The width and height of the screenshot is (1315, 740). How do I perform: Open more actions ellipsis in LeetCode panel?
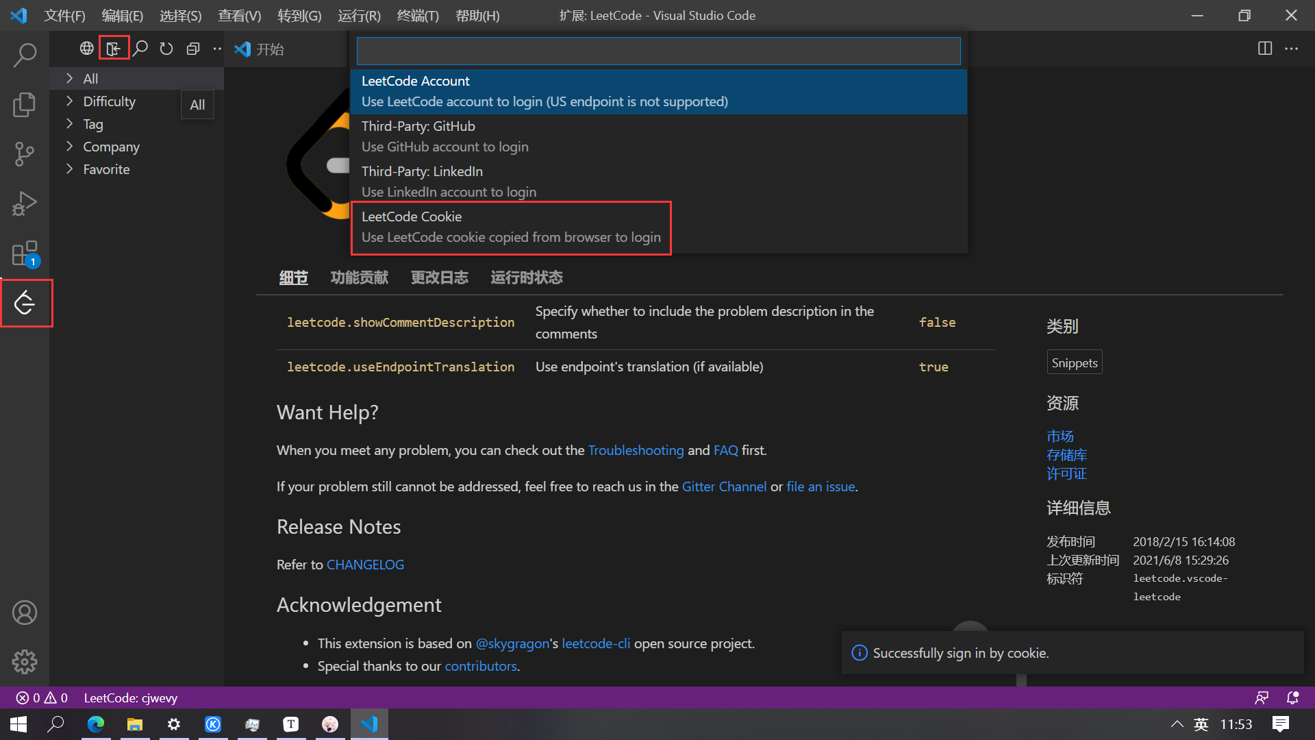(217, 49)
